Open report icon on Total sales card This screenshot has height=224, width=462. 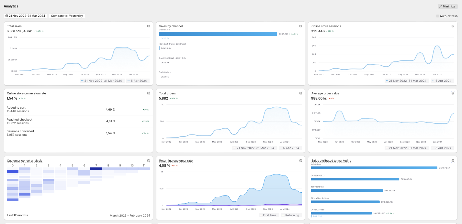tap(149, 26)
